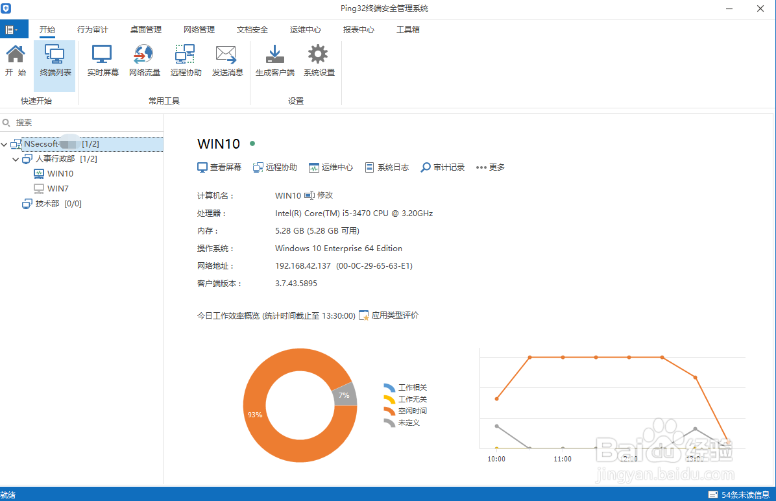Open the 发送消息 send message tool
Viewport: 776px width, 501px height.
point(227,60)
